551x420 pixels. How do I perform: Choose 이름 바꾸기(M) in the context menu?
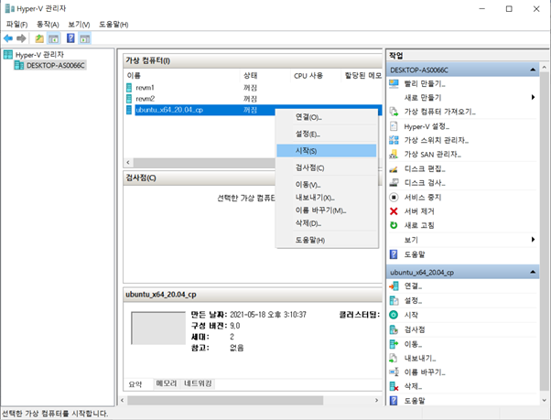click(x=327, y=210)
